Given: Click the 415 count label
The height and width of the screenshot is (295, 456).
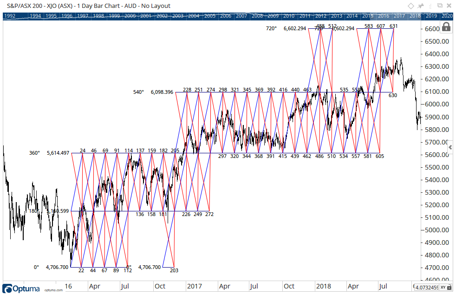Looking at the screenshot, I should click(283, 156).
